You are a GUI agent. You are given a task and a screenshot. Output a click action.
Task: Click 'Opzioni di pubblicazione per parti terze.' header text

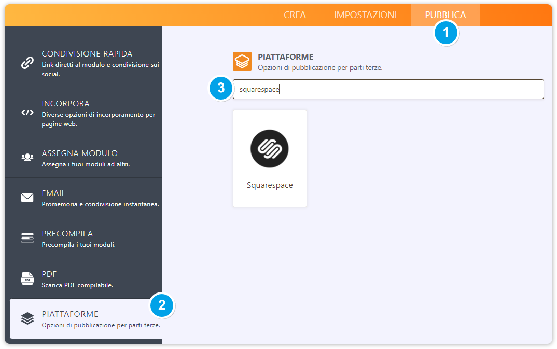pos(320,67)
